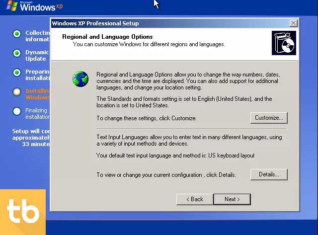Select the Collecting information step indicator
The width and height of the screenshot is (318, 235).
[x=17, y=34]
